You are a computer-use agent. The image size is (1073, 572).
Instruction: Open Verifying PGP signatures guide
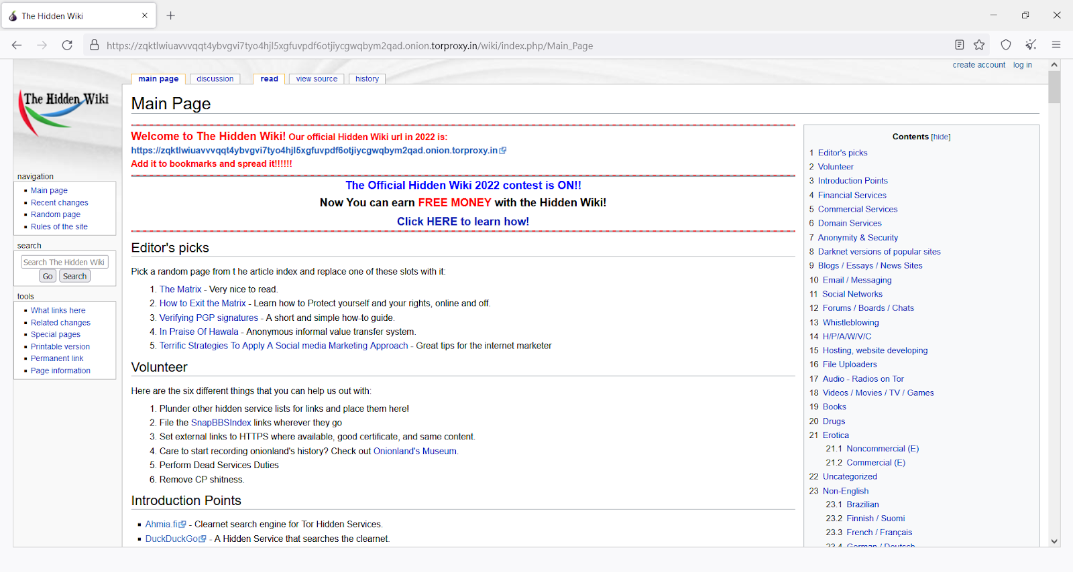click(209, 317)
